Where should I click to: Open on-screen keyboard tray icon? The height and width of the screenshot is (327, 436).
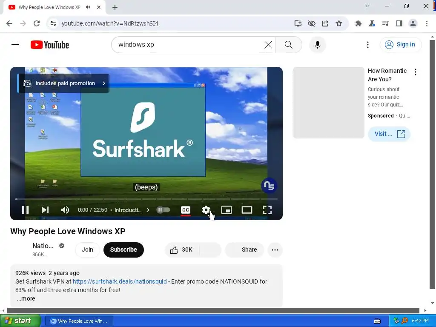(377, 321)
